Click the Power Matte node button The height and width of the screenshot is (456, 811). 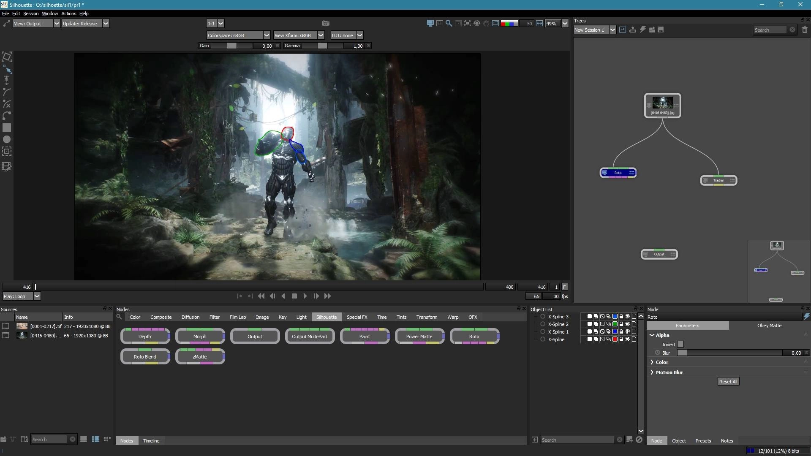point(419,337)
